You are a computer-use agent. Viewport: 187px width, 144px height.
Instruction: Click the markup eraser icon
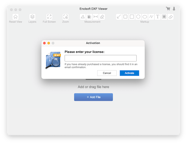[171, 17]
